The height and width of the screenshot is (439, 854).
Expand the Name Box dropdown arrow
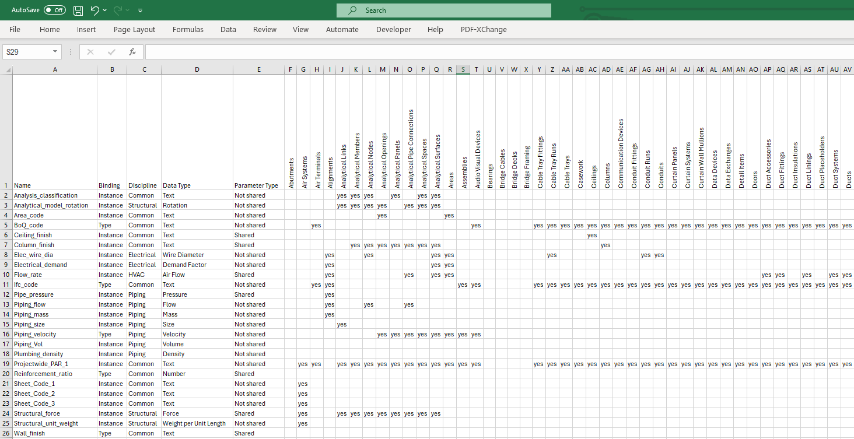click(55, 52)
